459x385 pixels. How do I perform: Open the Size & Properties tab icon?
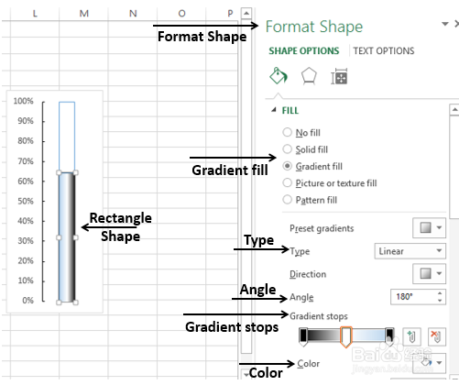339,76
